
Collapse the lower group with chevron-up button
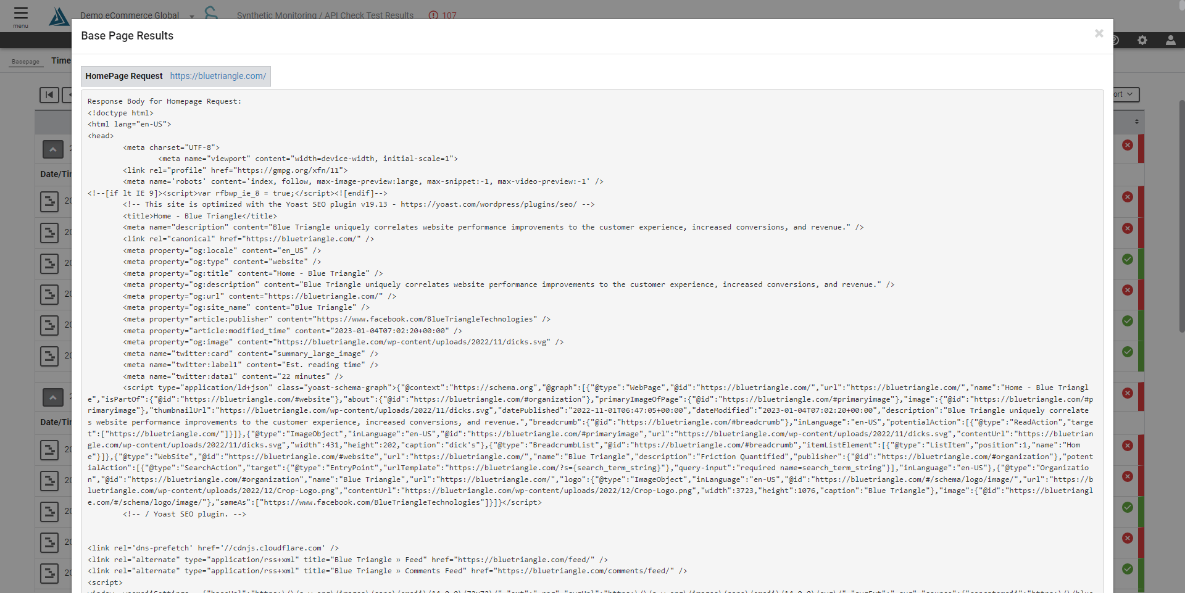[53, 397]
